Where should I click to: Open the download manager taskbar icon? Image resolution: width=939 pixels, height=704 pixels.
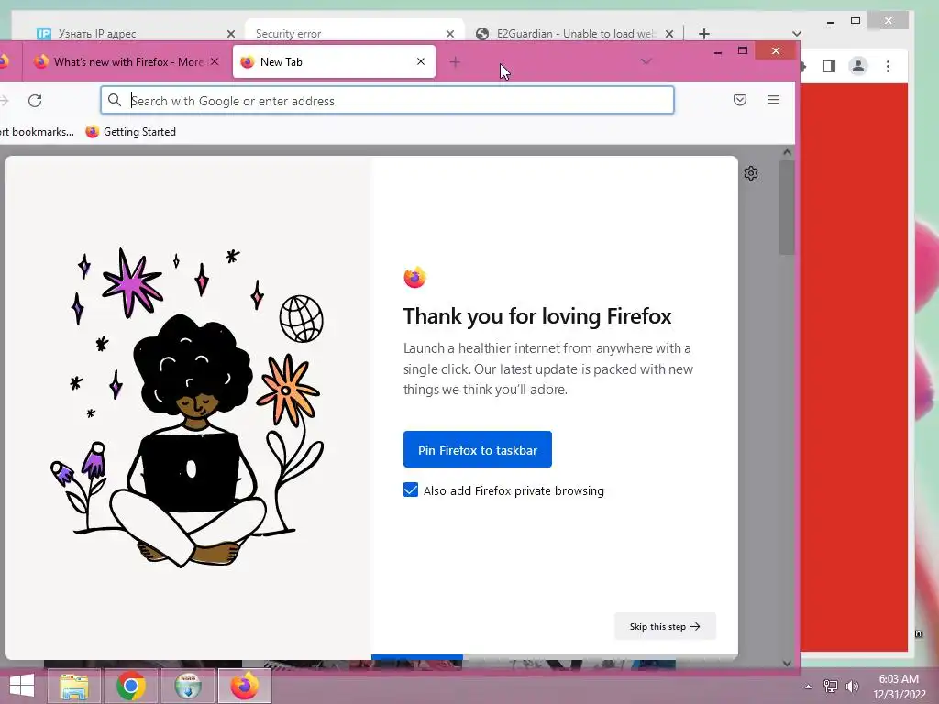pos(187,686)
